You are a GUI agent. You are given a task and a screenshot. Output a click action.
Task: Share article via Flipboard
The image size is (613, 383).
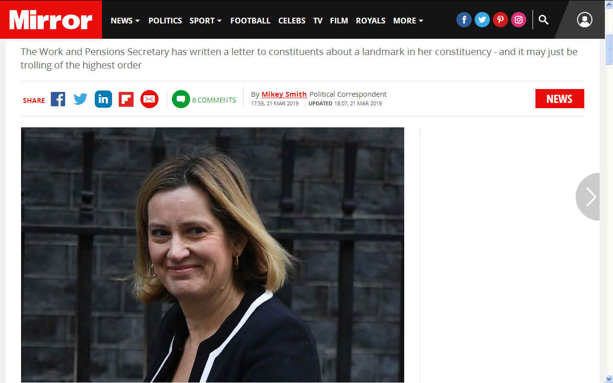[126, 99]
